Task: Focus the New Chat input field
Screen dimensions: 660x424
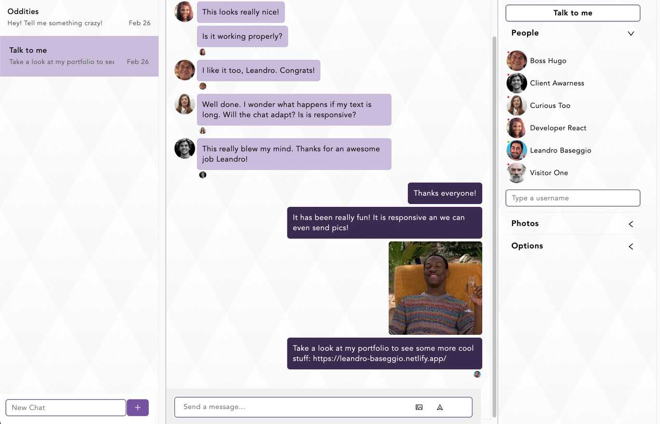Action: 66,408
